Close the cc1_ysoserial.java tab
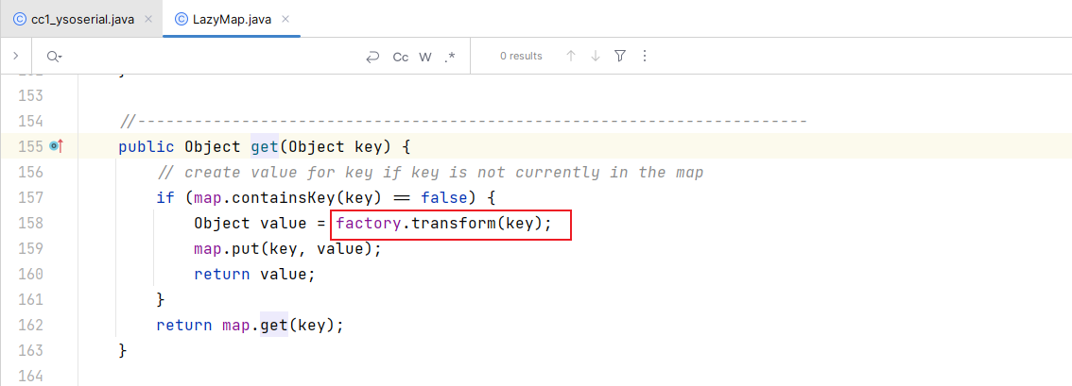Viewport: 1072px width, 386px height. coord(148,19)
